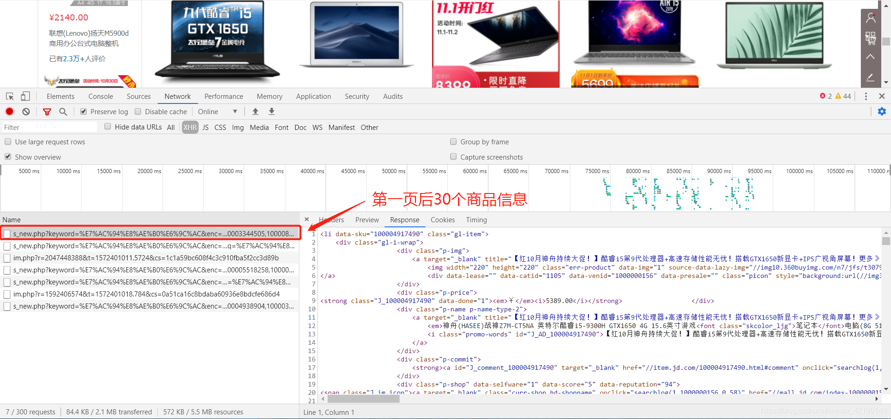Click the feedback pencil icon in page sidebar
Image resolution: width=891 pixels, height=419 pixels.
click(x=871, y=77)
